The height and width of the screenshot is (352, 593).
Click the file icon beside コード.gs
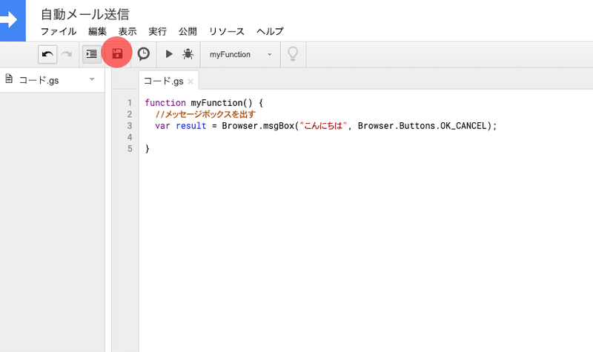[x=9, y=79]
